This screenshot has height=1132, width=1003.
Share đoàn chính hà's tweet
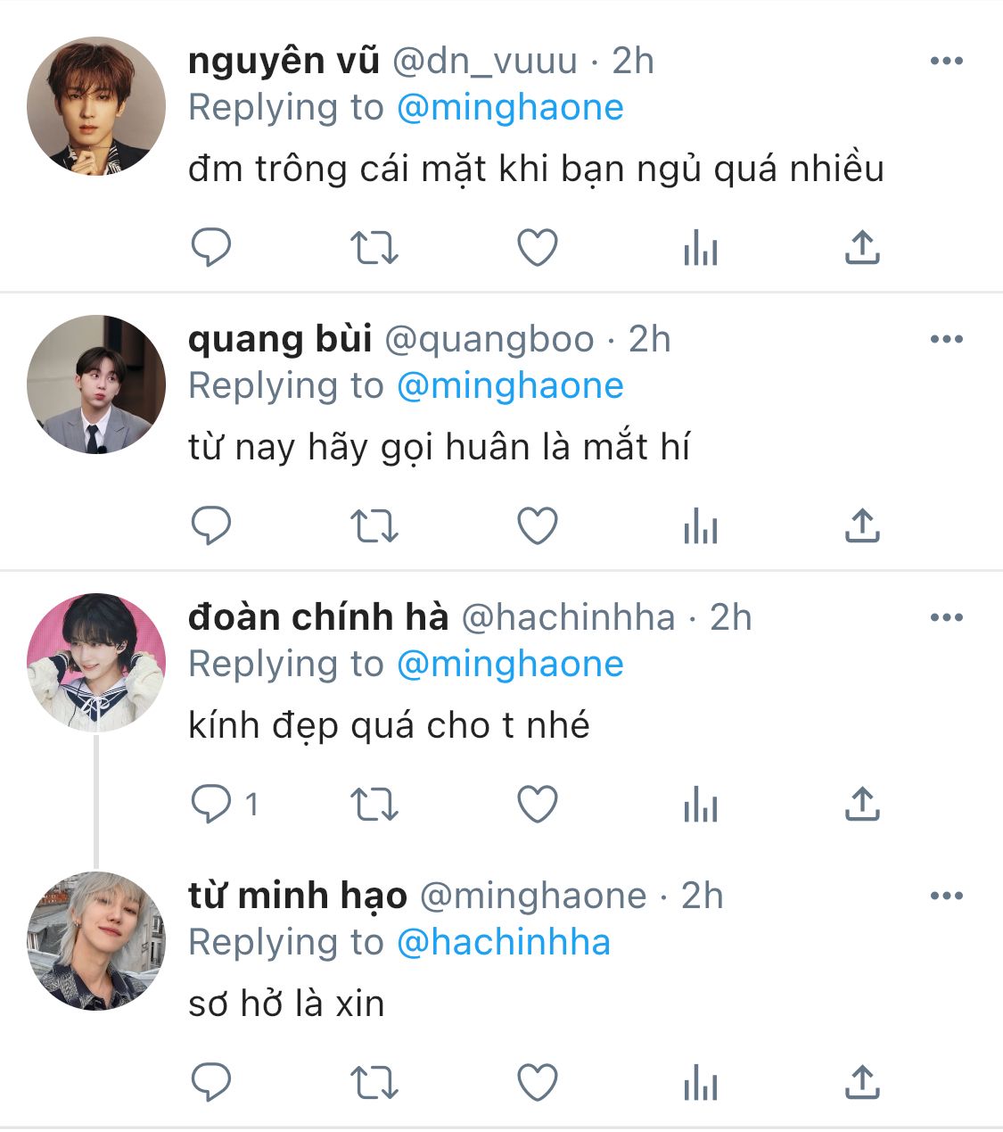(861, 805)
